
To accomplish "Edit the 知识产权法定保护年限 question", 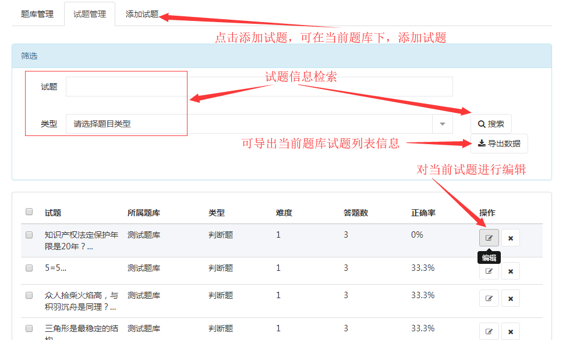I will click(x=489, y=238).
